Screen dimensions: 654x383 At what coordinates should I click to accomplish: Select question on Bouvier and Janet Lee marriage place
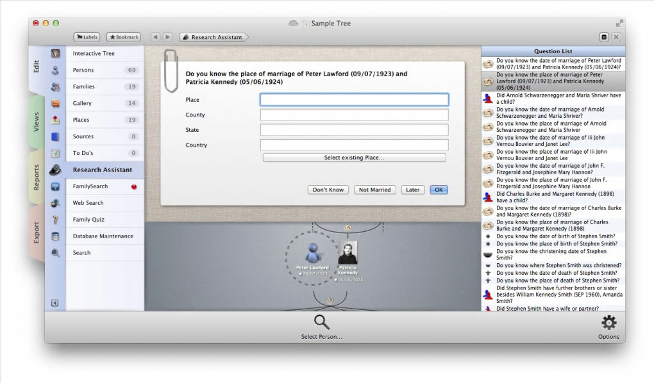coord(553,155)
